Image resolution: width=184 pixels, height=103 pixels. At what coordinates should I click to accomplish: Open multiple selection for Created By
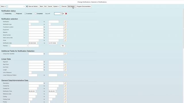point(65,86)
